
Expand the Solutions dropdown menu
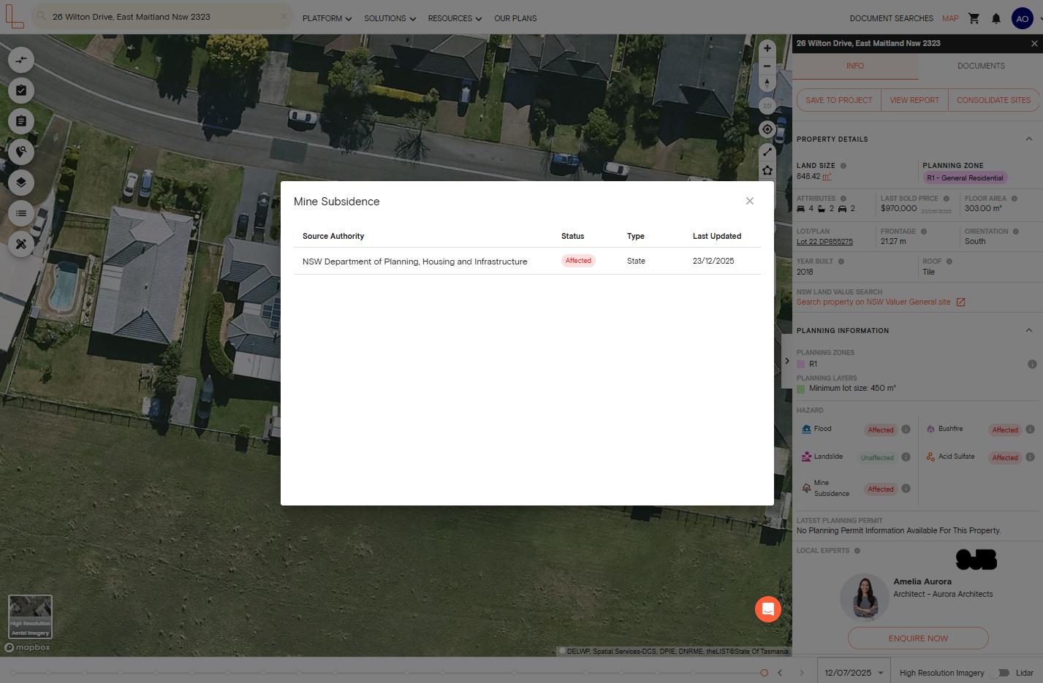point(390,18)
